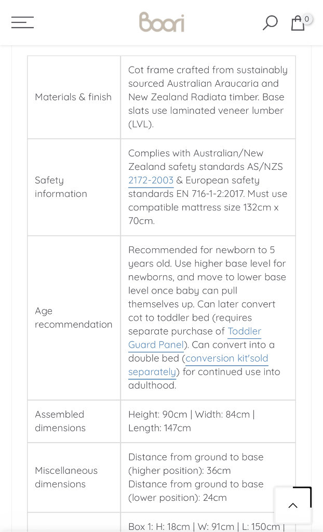323x532 pixels.
Task: Follow the 2172-2003 standards link
Action: coord(151,180)
